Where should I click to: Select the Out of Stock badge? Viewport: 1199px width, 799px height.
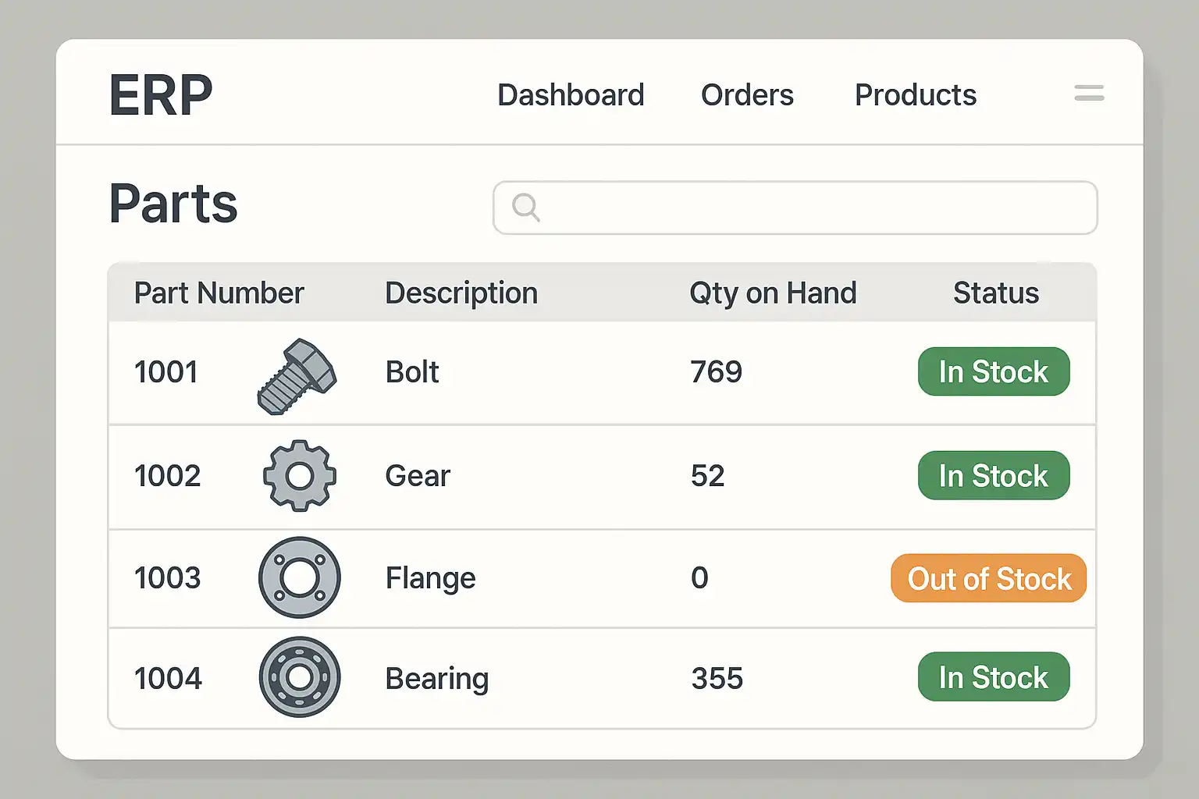click(989, 579)
